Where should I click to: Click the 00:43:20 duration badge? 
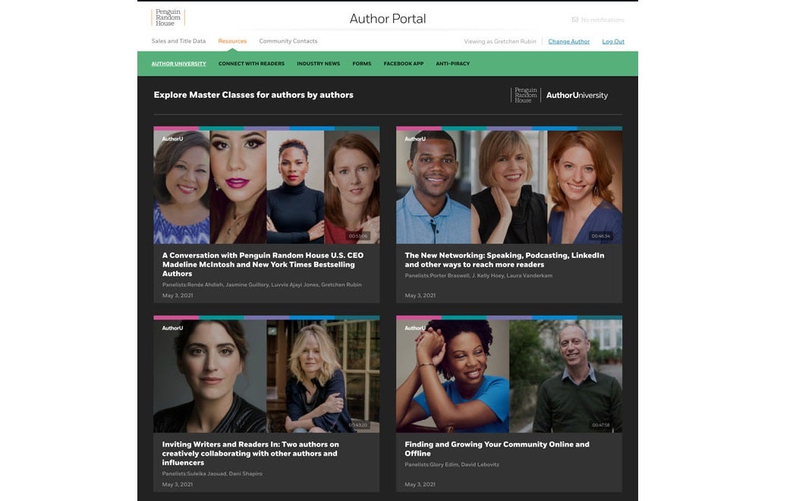[x=358, y=425]
